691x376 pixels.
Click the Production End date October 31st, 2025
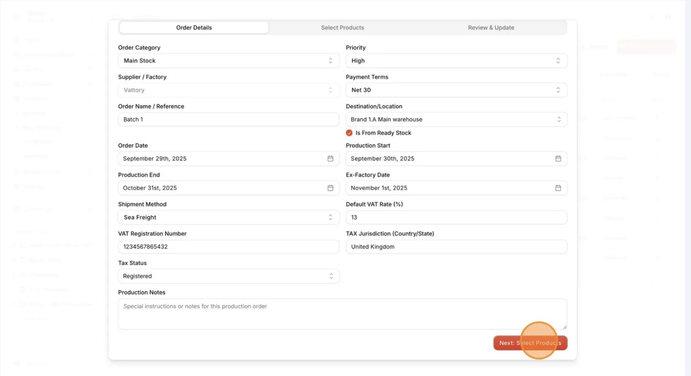tap(228, 188)
